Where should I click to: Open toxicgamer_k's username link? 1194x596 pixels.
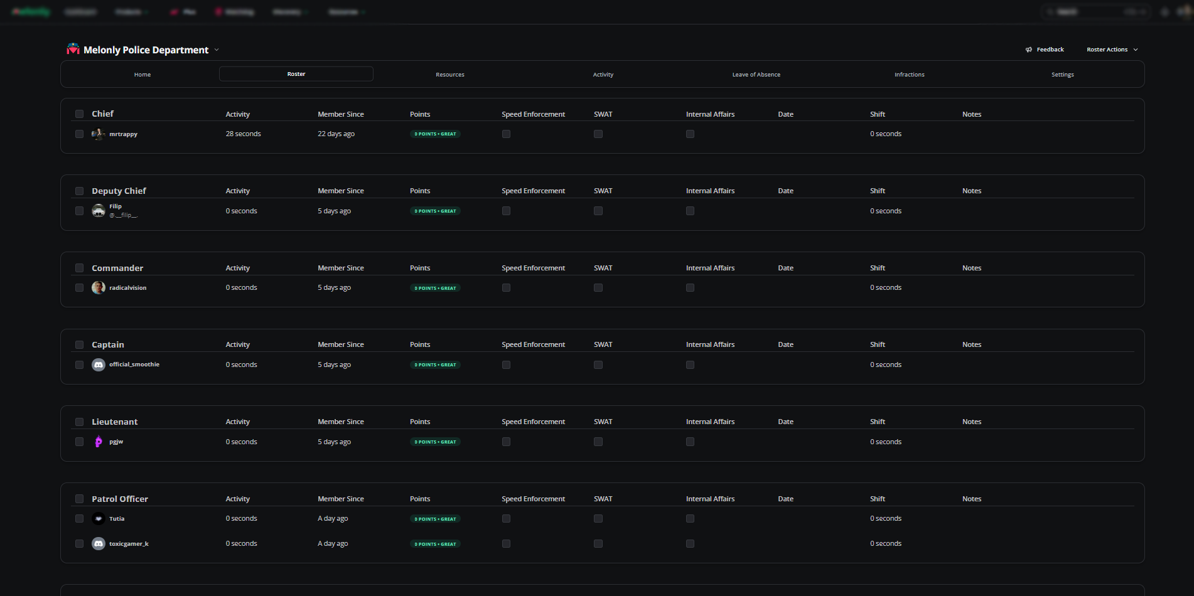pos(129,543)
